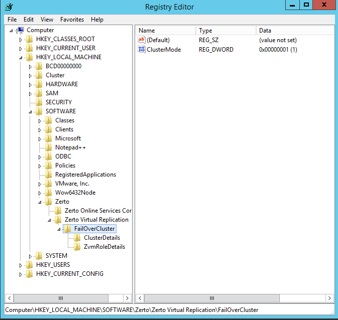
Task: Expand the VMware, Inc. key arrow
Action: 40,184
